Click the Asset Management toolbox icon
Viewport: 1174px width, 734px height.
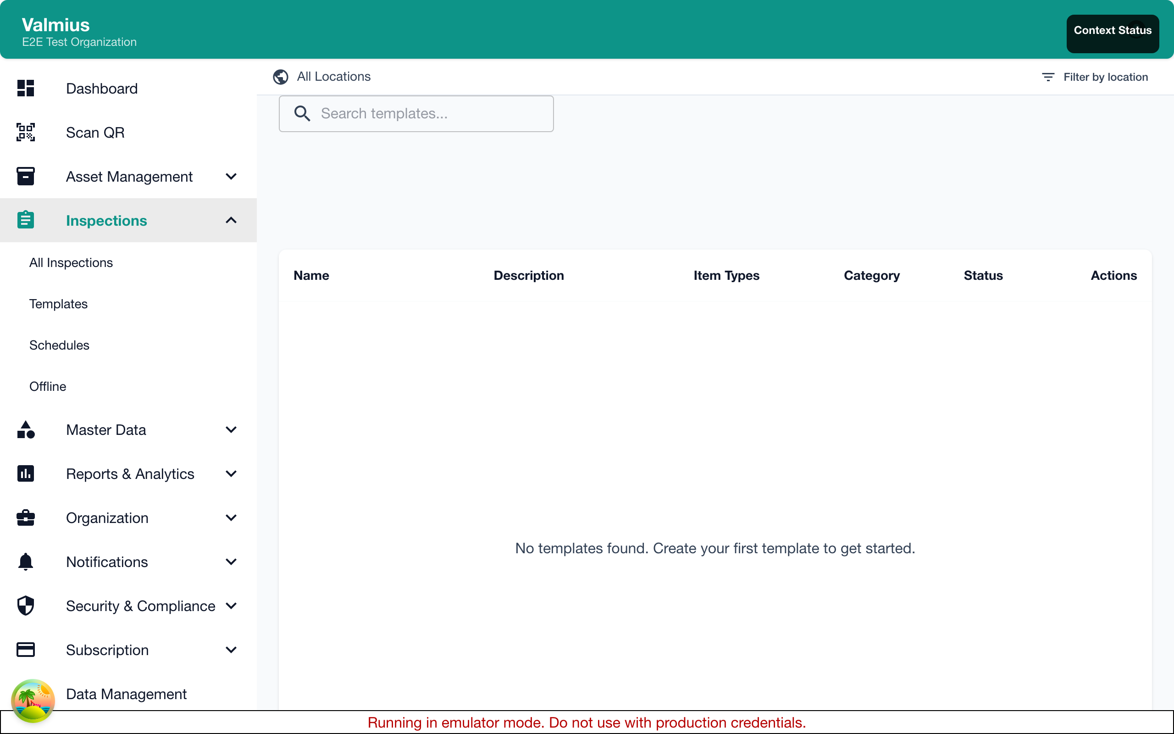pyautogui.click(x=25, y=176)
